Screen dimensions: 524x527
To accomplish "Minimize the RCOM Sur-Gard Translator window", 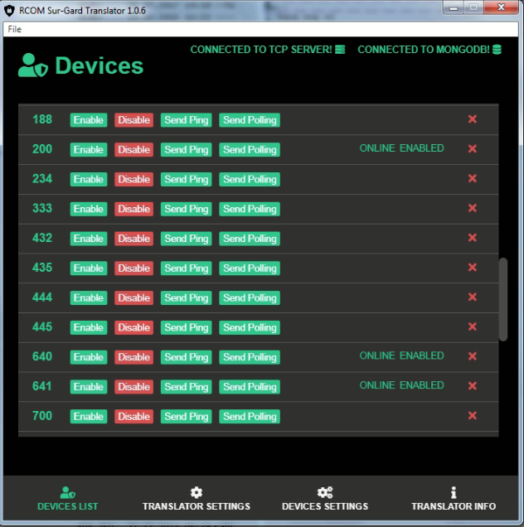I will pyautogui.click(x=454, y=7).
